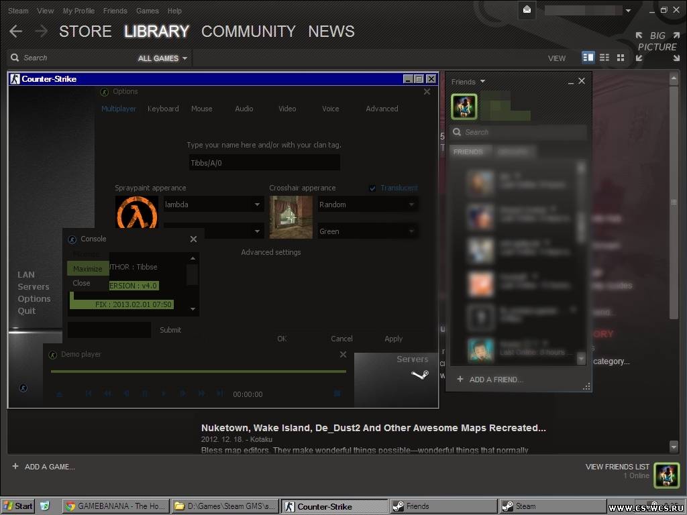The width and height of the screenshot is (687, 515).
Task: Click the crosshair preview image
Action: coord(291,217)
